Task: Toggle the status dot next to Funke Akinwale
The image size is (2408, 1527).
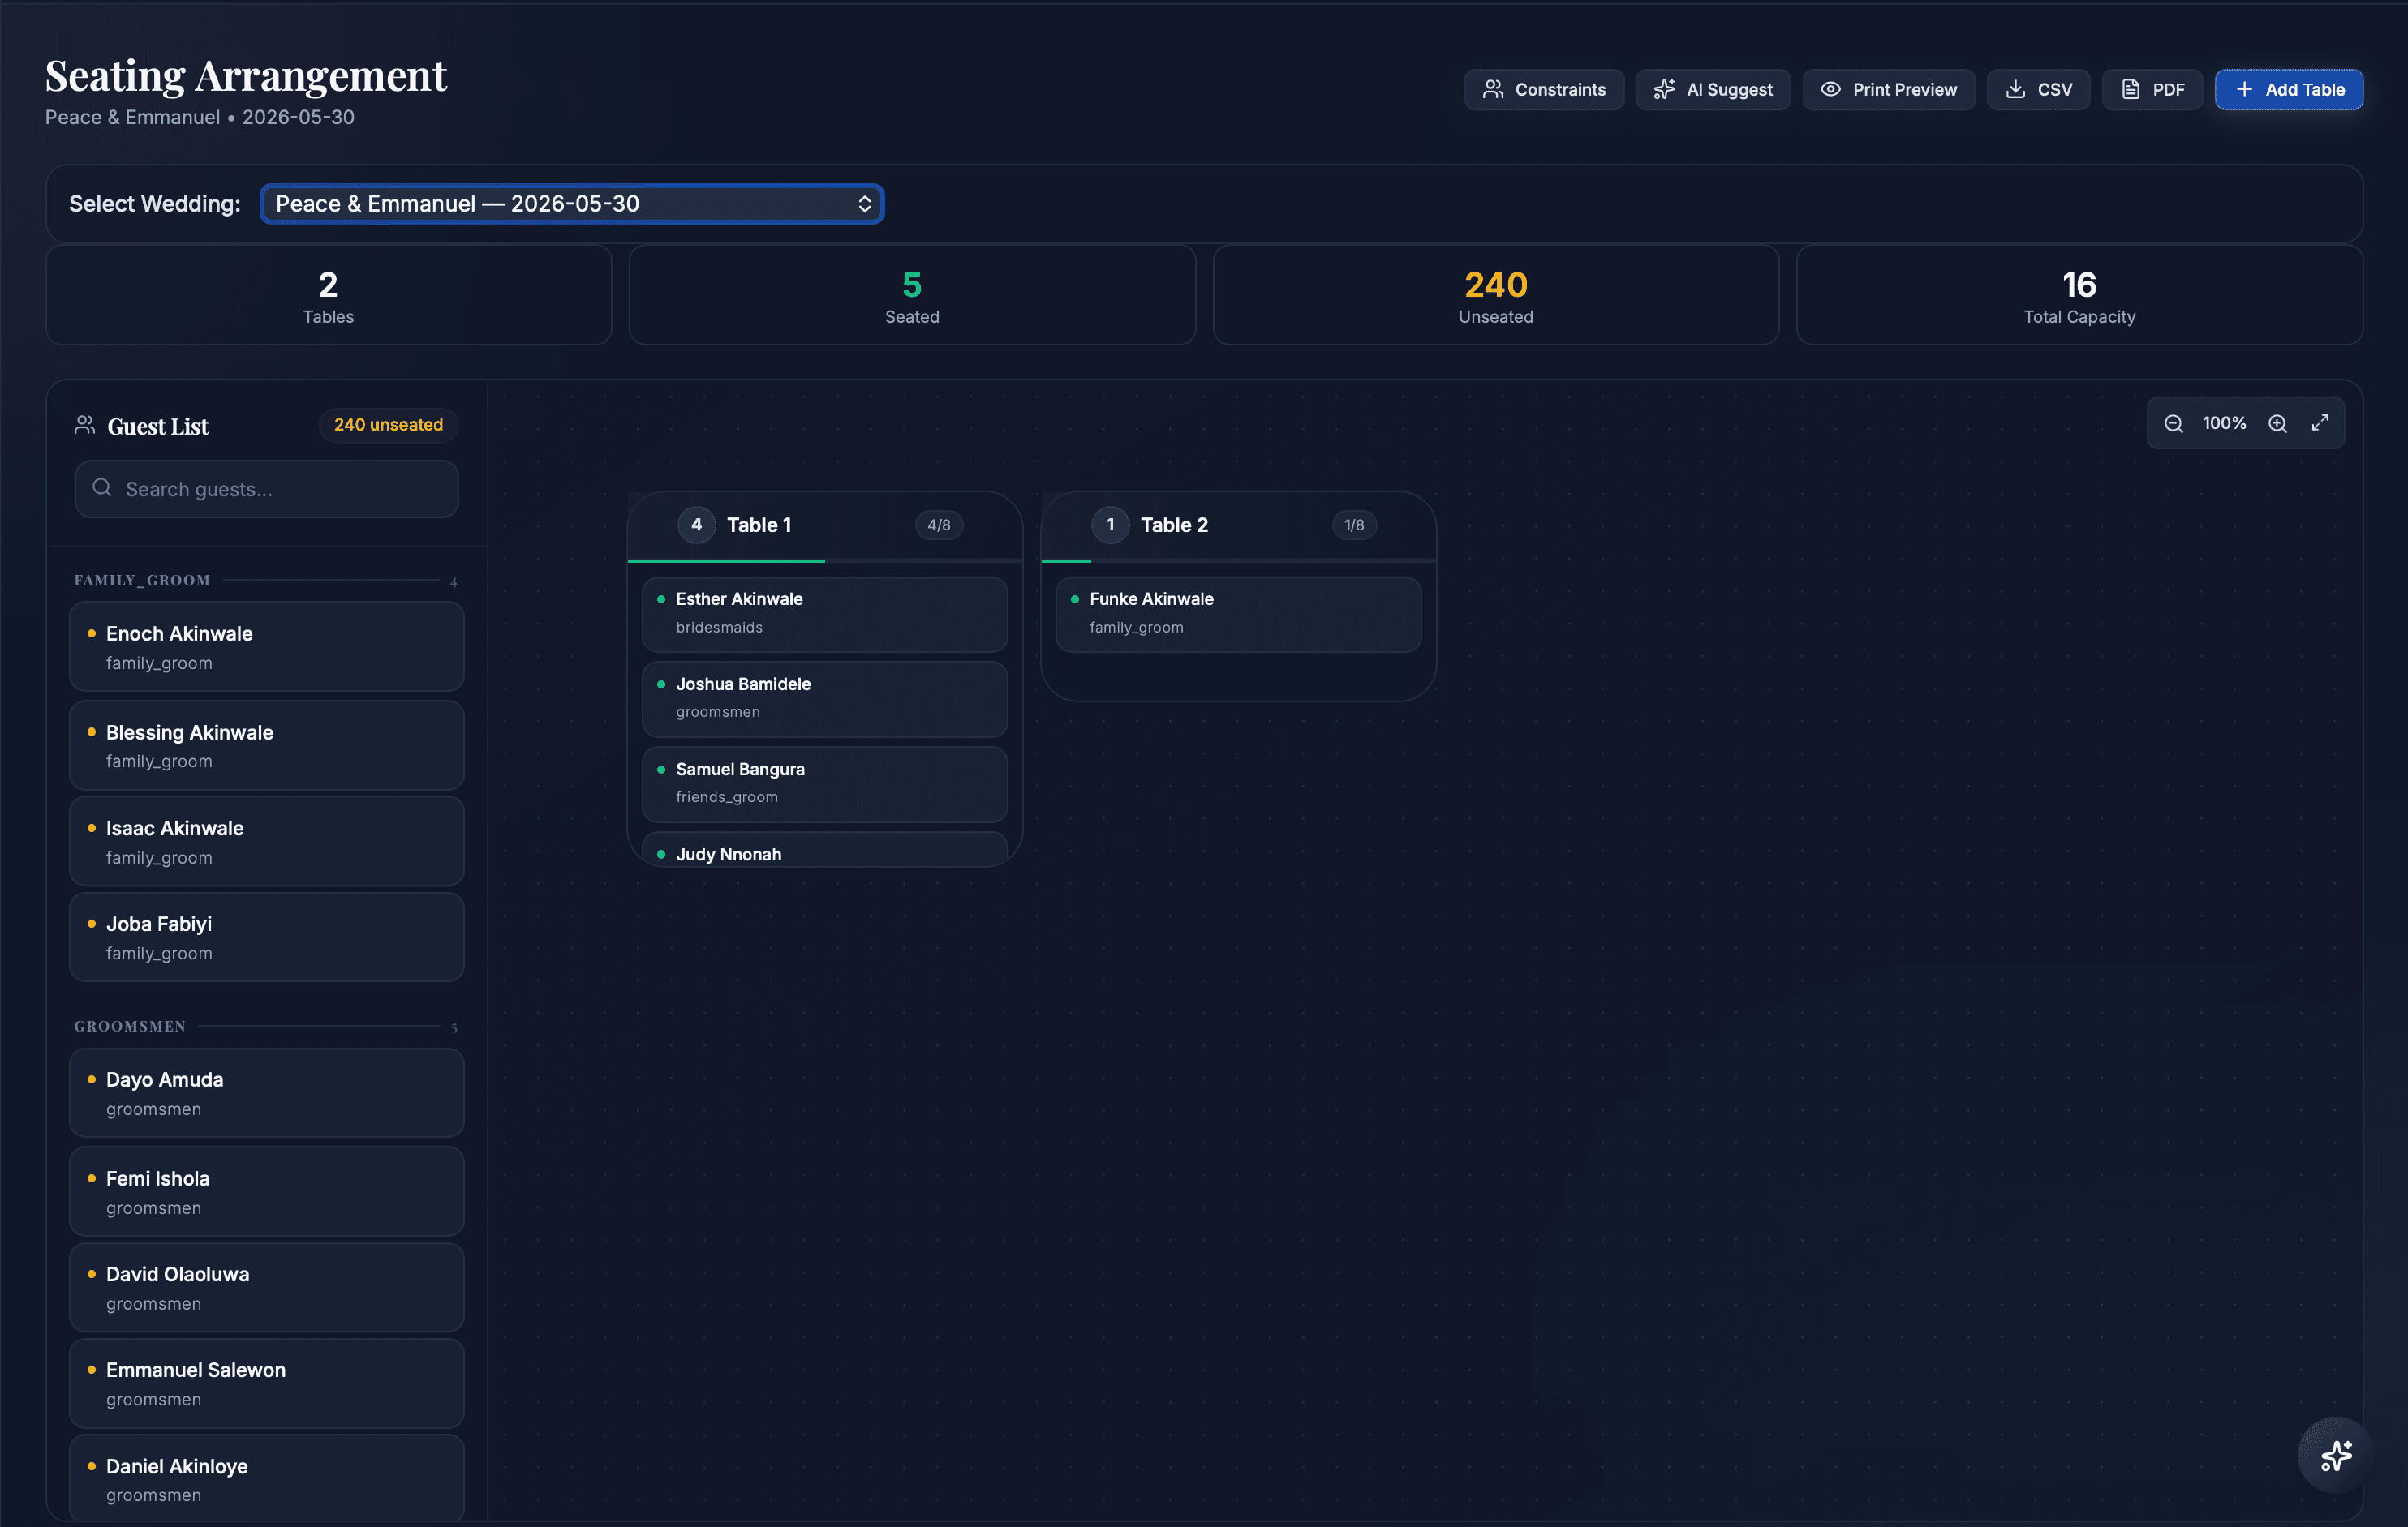Action: point(1074,598)
